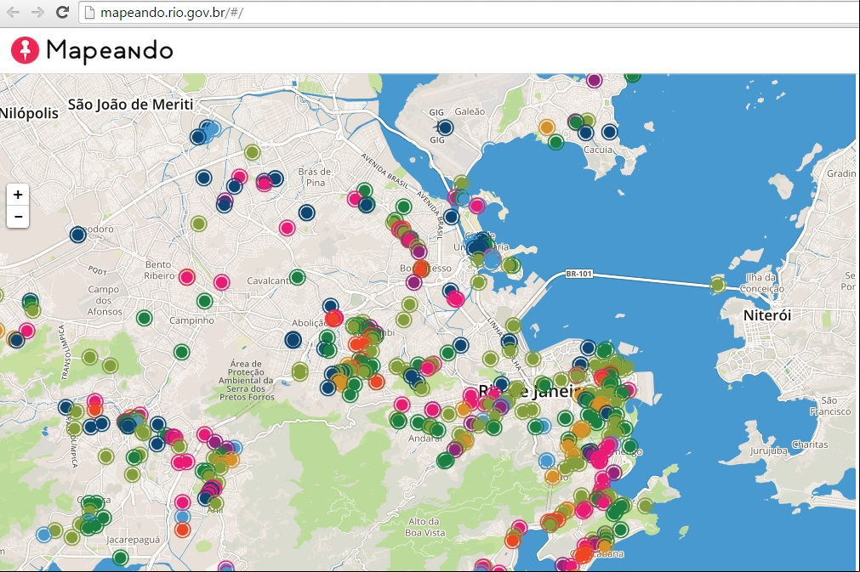Select the light-blue marker right of Jacarepaguá
This screenshot has width=860, height=572.
click(x=183, y=516)
